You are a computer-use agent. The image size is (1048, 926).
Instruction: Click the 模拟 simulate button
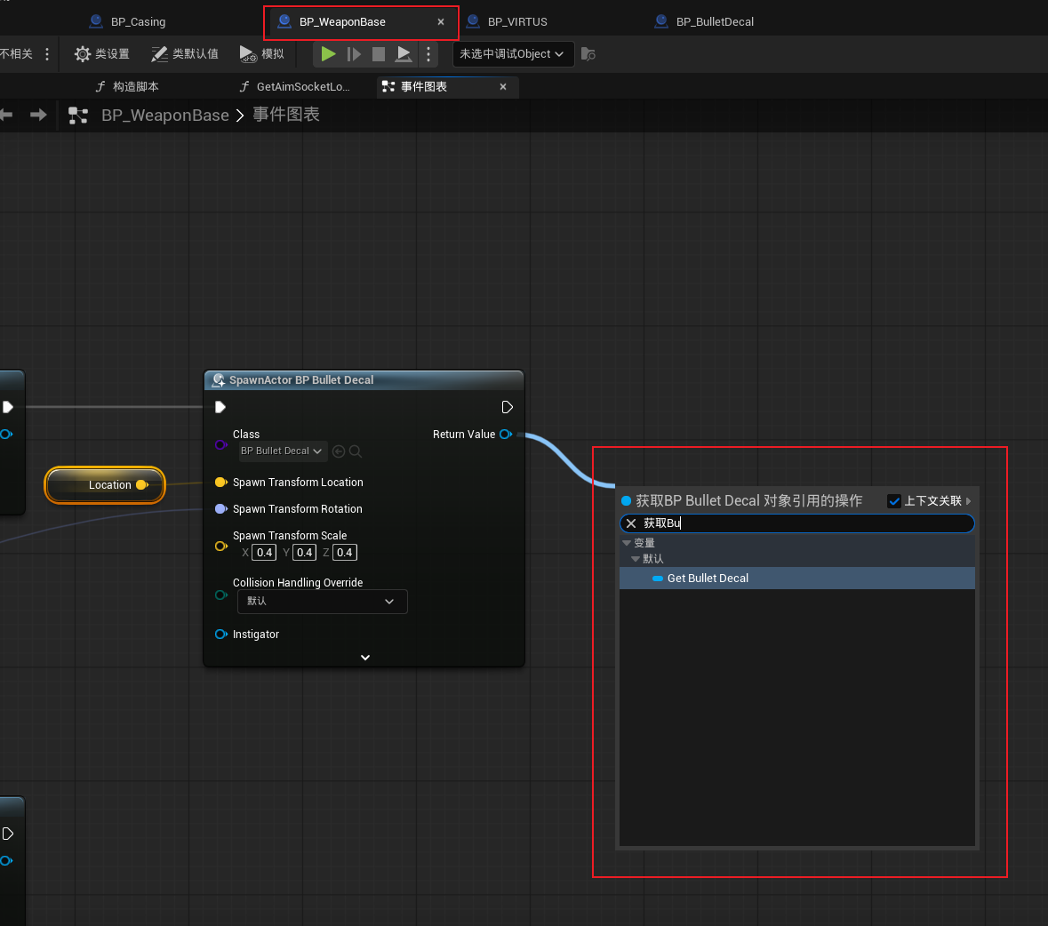tap(262, 53)
